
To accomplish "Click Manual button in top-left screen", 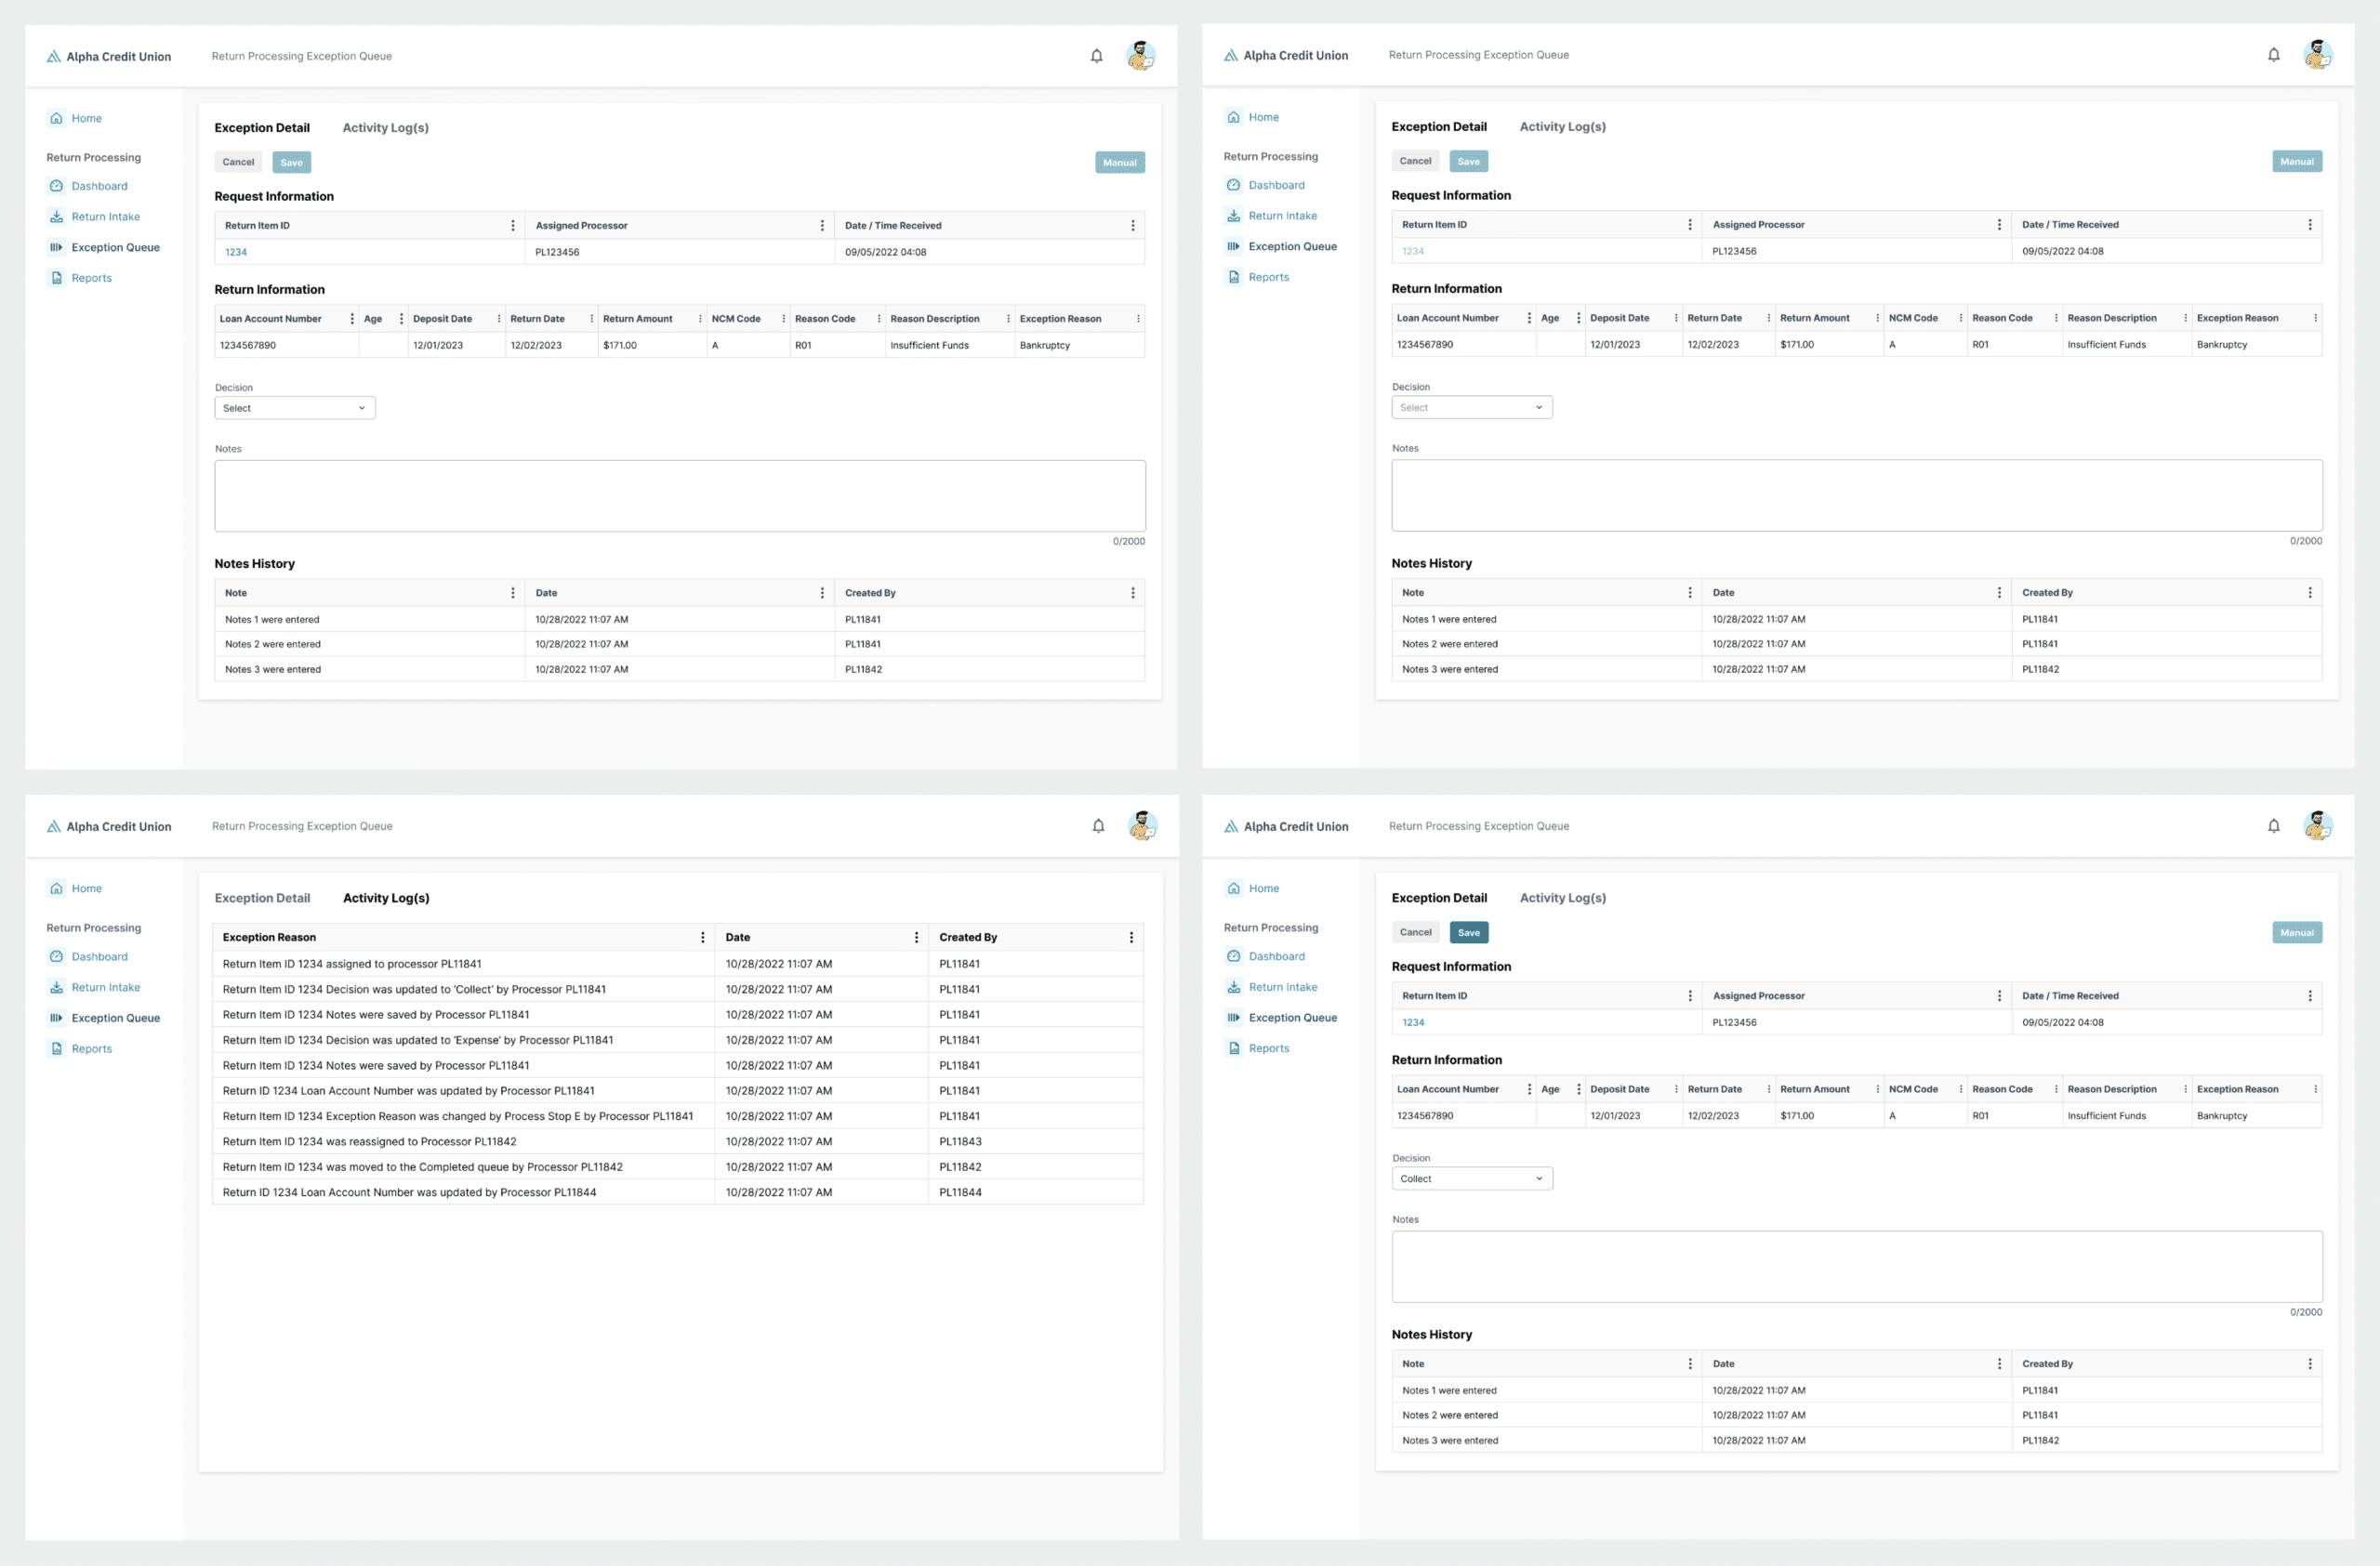I will 1119,162.
